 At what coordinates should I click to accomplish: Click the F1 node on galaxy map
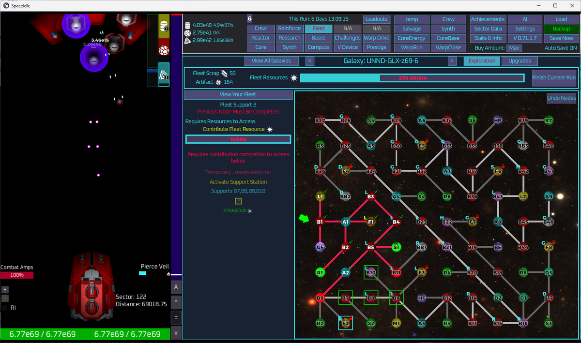(371, 222)
